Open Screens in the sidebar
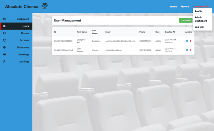Image resolution: width=214 pixels, height=131 pixels. pyautogui.click(x=16, y=40)
